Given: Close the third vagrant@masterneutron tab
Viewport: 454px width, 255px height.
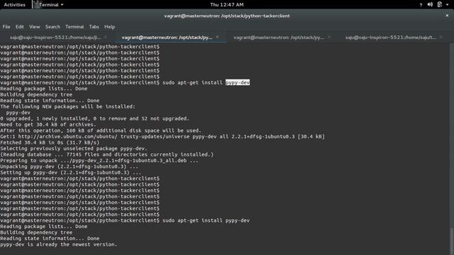Looking at the screenshot, I should coord(329,37).
